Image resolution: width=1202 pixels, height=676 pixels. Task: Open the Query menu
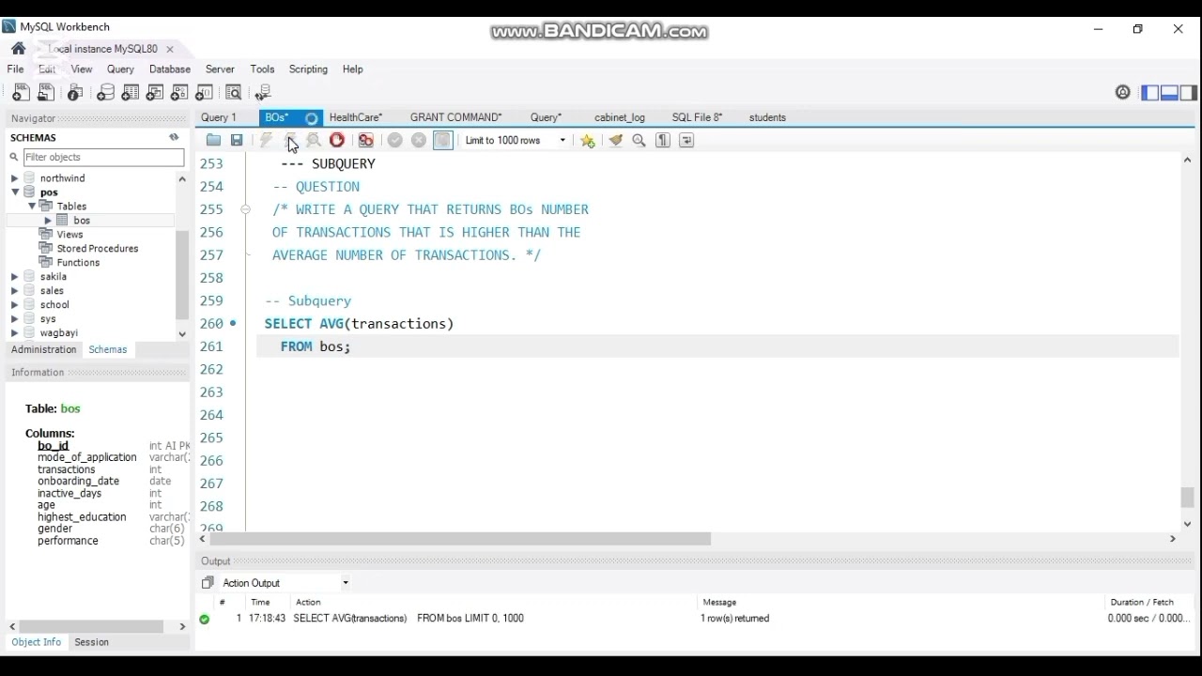tap(120, 69)
